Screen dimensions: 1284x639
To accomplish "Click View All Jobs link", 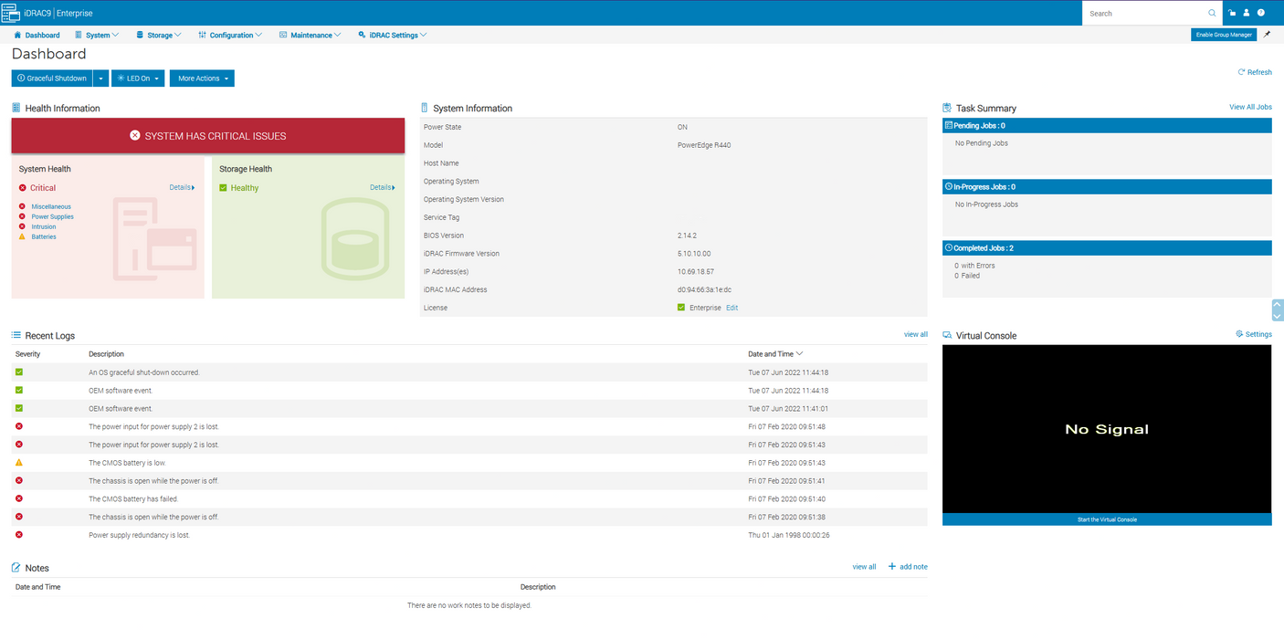I will [x=1250, y=107].
